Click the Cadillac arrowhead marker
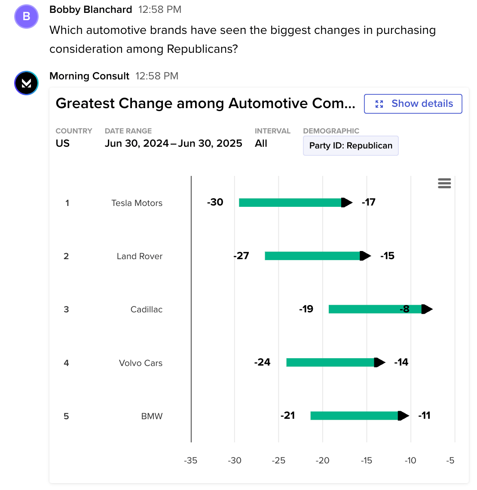Viewport: 477px width, 490px height. (427, 309)
